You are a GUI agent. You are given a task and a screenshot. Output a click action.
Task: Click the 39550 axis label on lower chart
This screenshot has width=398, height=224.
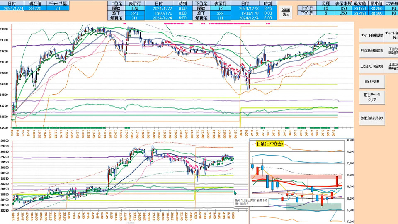[5, 141]
